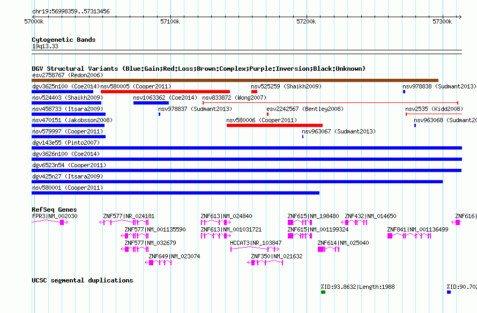Select the ZNF615|NM_198480 gene glyph

(300, 222)
